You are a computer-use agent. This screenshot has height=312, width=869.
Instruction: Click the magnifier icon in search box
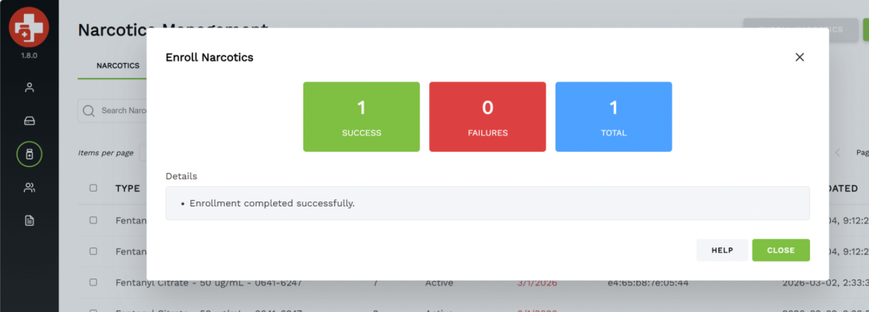point(89,111)
